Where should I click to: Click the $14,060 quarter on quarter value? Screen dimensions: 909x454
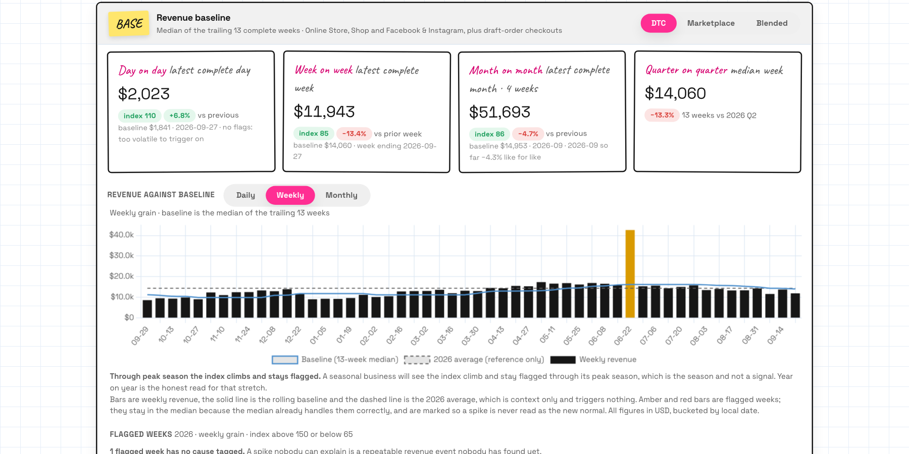click(675, 93)
